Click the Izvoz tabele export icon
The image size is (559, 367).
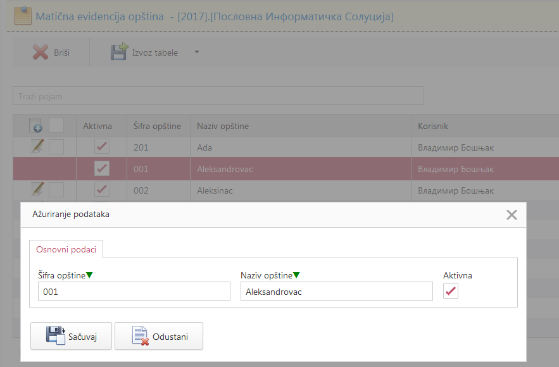pos(119,53)
